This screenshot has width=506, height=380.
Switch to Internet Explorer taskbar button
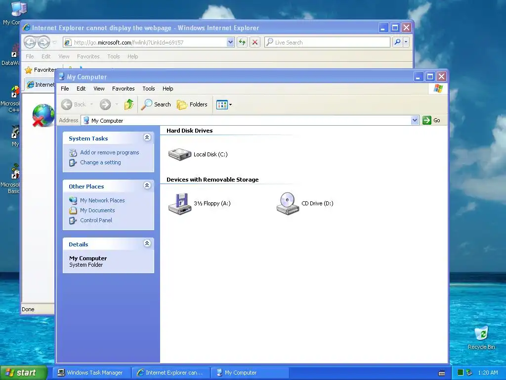tap(170, 373)
